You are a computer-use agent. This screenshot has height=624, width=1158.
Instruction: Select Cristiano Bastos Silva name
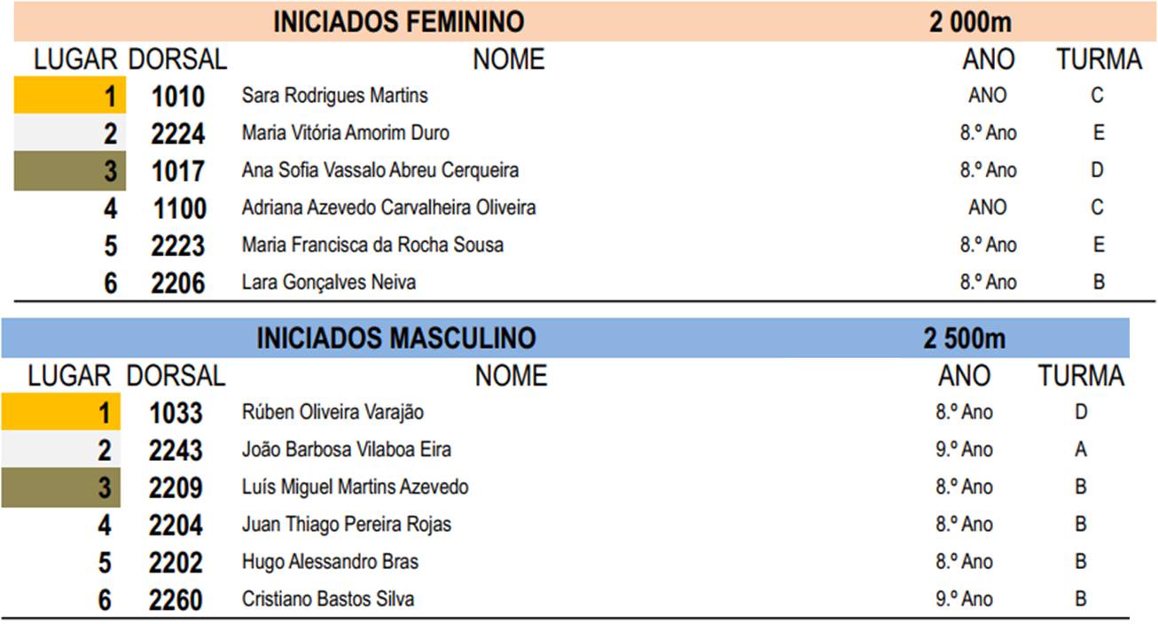coord(327,599)
